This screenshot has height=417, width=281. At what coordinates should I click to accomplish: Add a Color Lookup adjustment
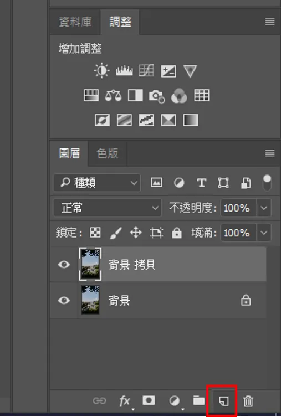[x=202, y=95]
